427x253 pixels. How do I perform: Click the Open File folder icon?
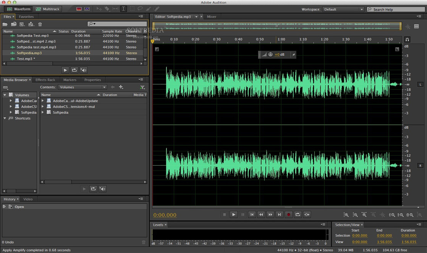(x=5, y=24)
